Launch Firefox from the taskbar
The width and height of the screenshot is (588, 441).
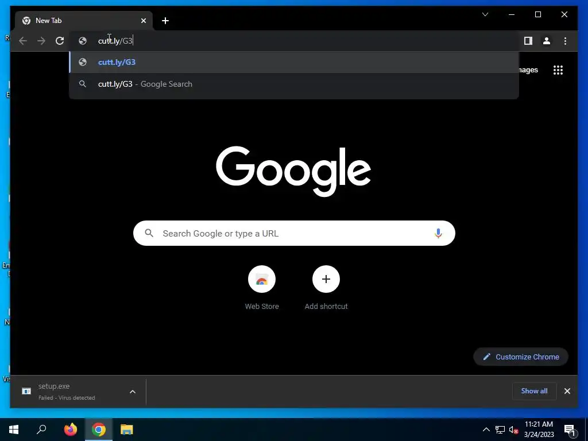pos(71,430)
